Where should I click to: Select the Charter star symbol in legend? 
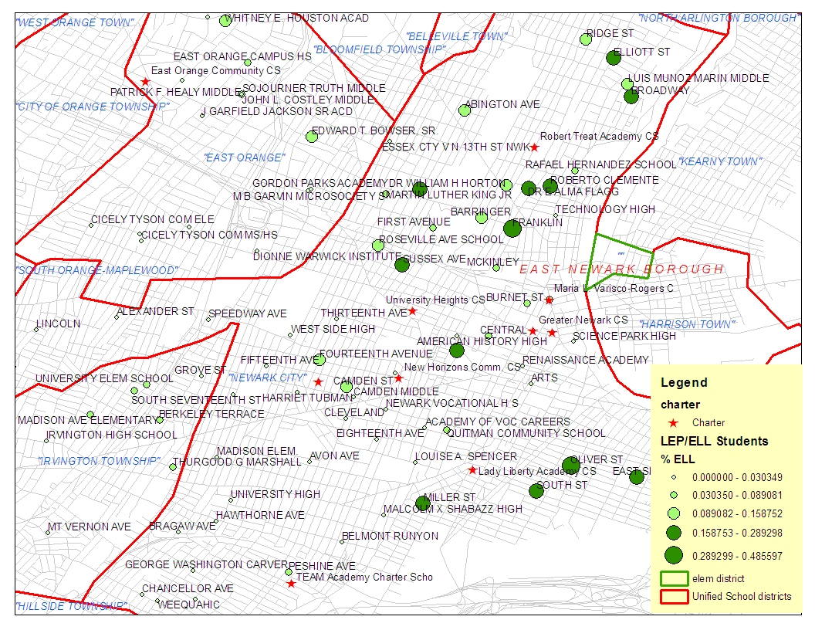[673, 423]
